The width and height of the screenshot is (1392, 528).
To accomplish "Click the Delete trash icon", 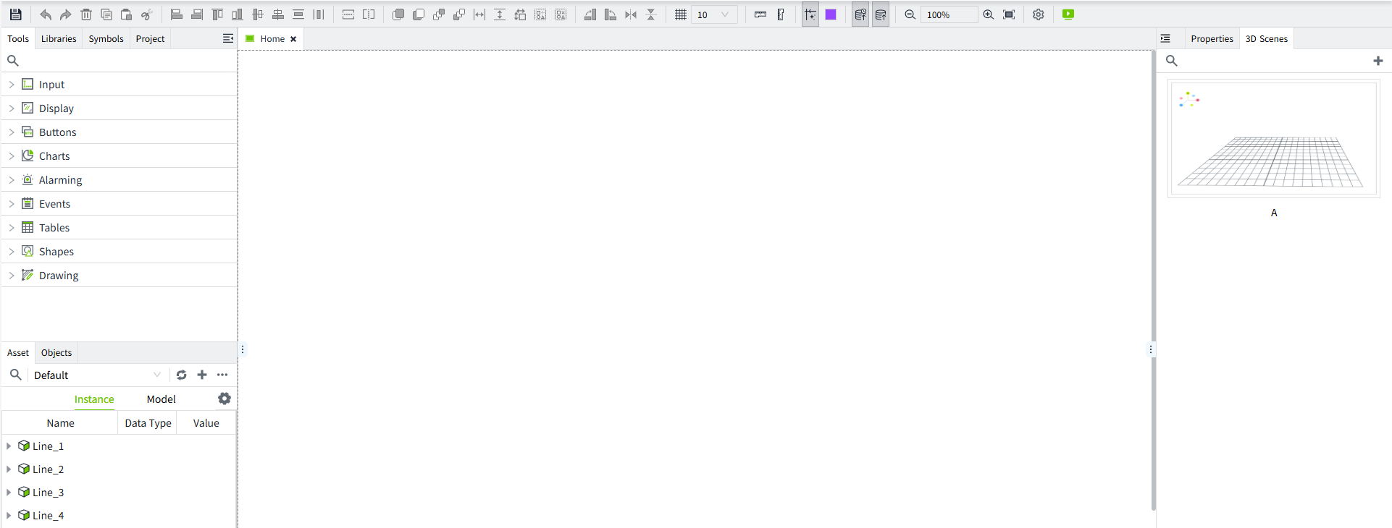I will (86, 14).
